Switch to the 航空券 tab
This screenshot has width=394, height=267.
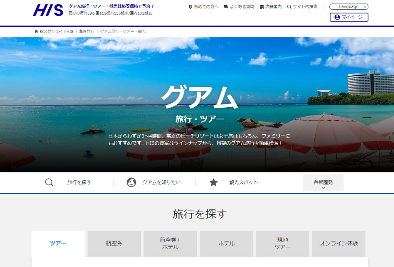(114, 244)
